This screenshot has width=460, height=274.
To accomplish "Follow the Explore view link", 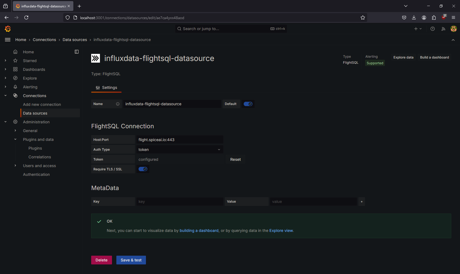I will click(281, 231).
